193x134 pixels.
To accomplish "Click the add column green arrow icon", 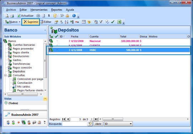I will [x=72, y=22].
